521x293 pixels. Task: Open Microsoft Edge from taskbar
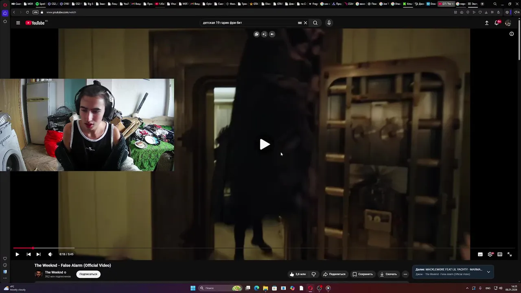point(256,288)
